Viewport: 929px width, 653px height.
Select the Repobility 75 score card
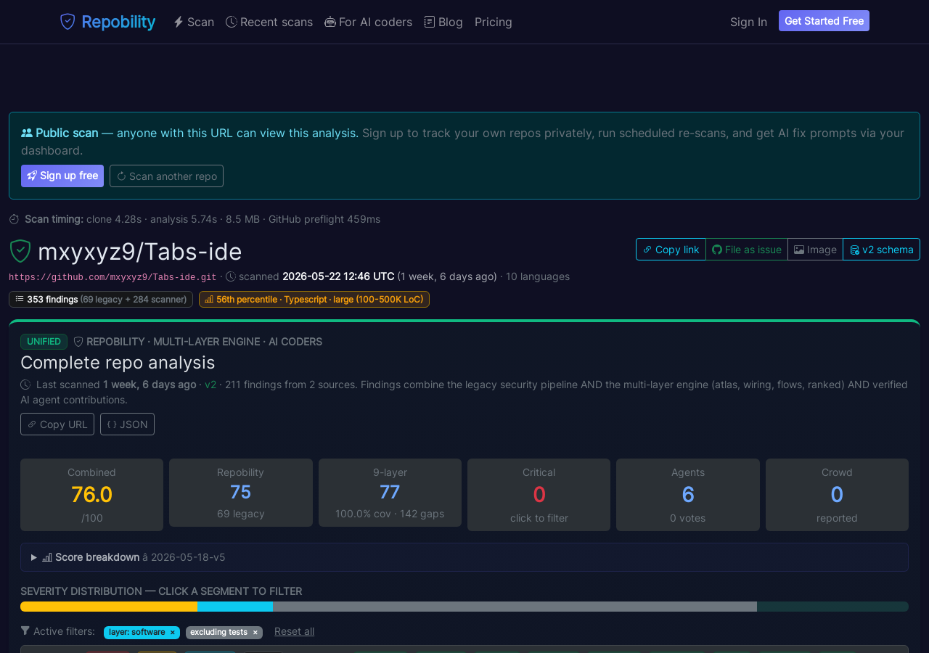241,493
